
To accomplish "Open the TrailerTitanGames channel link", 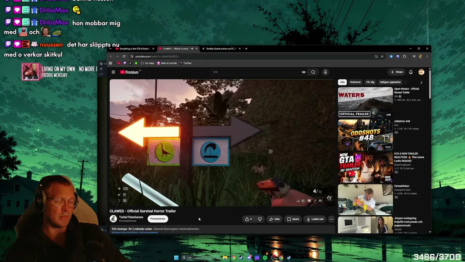I will click(x=131, y=217).
